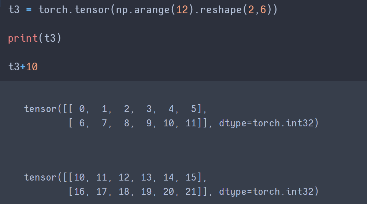Image resolution: width=367 pixels, height=204 pixels.
Task: Click dtype=torch.int32 of the second output
Action: click(x=266, y=192)
